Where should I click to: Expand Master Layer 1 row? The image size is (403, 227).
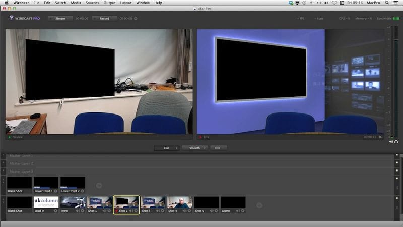tap(4, 155)
